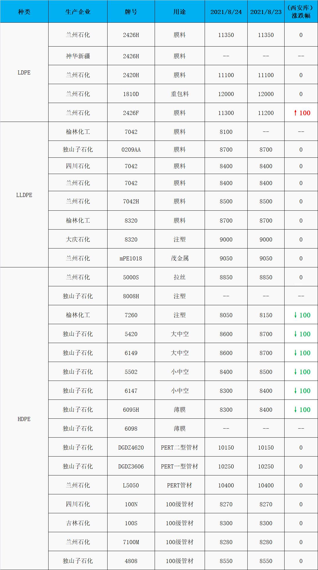Image resolution: width=318 pixels, height=570 pixels.
Task: Select the 生产企业 column header
Action: click(x=78, y=12)
